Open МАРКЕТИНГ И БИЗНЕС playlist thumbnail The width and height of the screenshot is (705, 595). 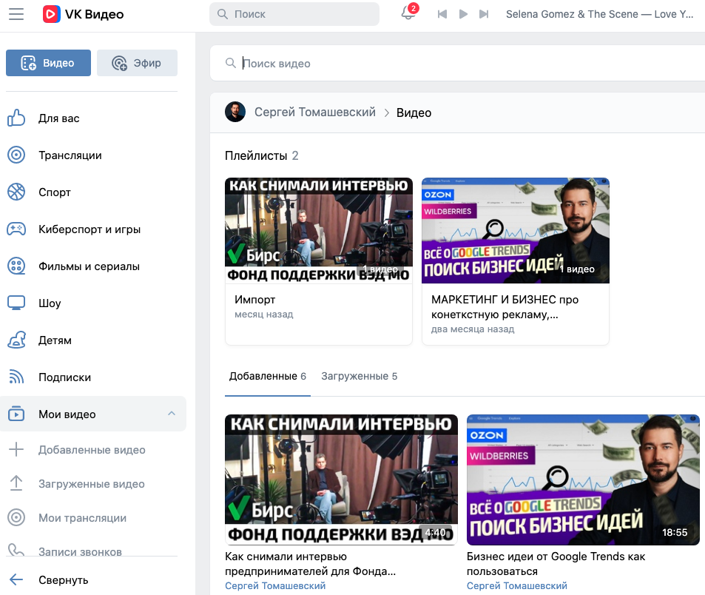click(516, 230)
